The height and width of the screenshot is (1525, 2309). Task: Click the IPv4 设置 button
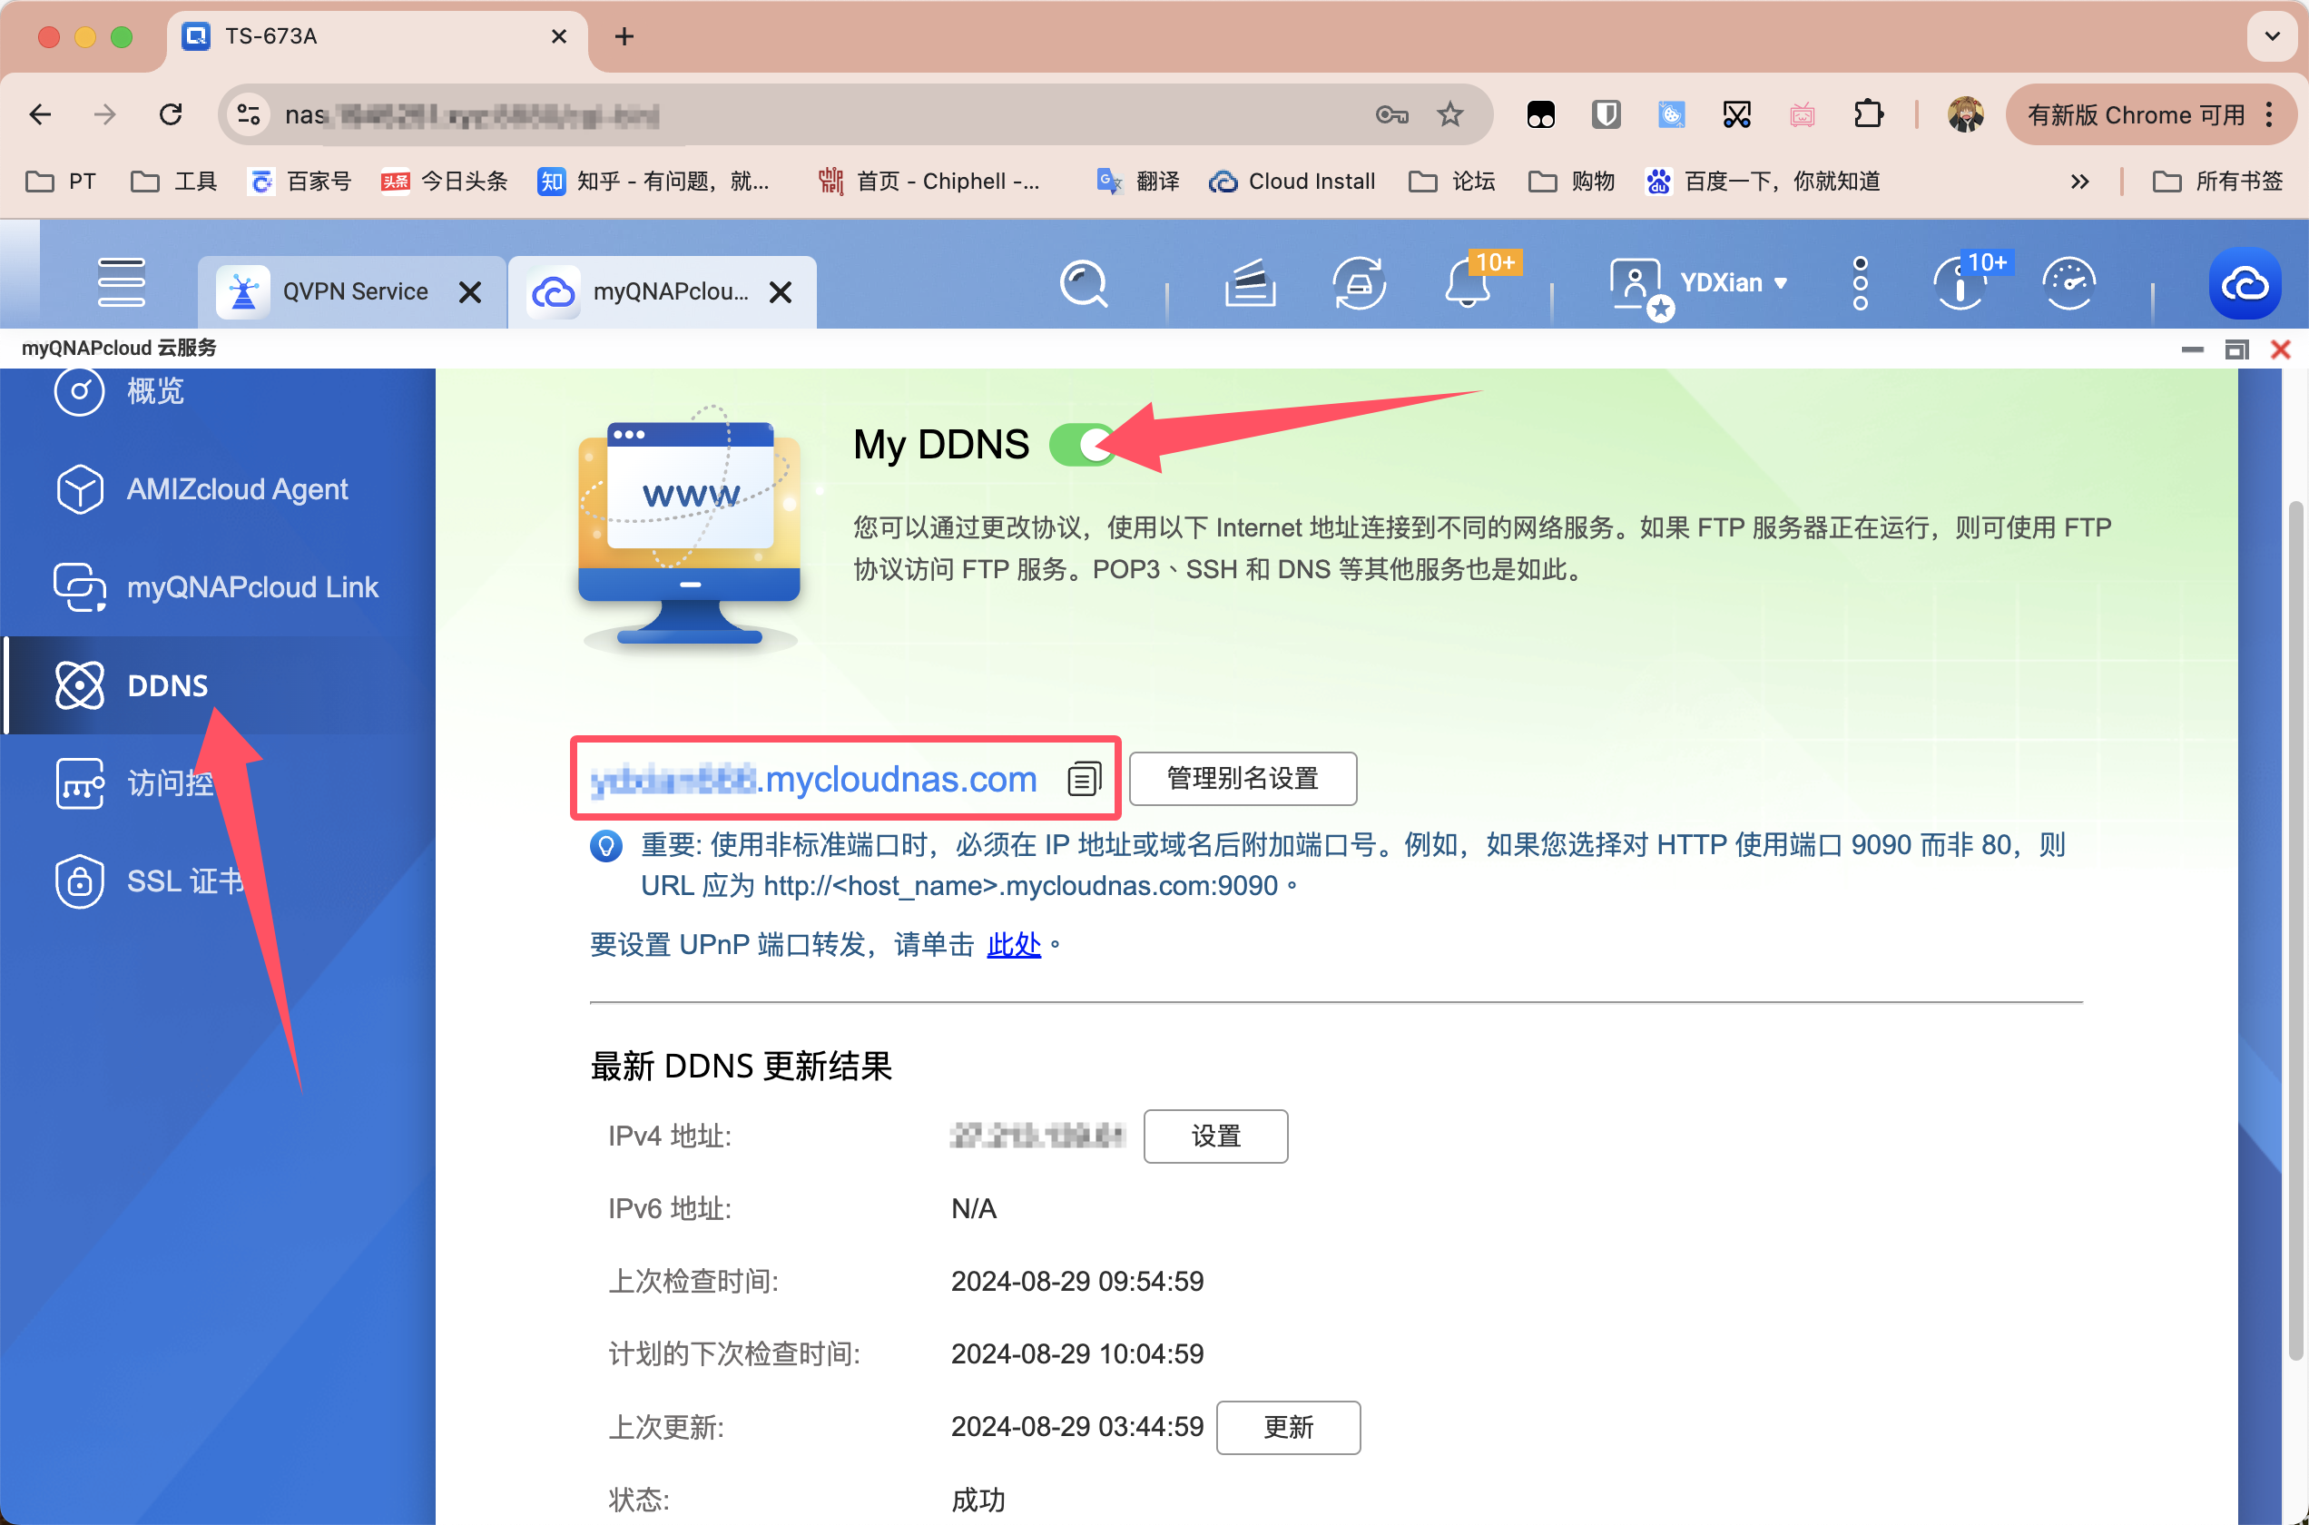tap(1215, 1136)
